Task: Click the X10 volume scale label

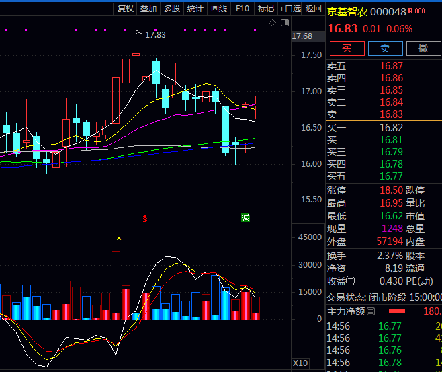Action: (x=300, y=363)
